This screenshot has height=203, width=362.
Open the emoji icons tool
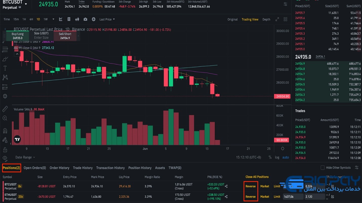[5, 96]
